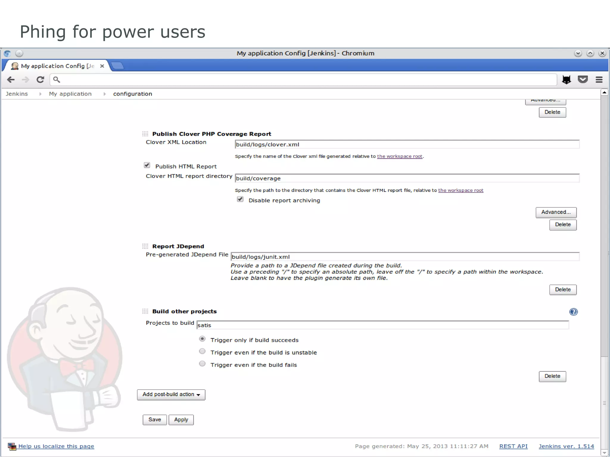Open the Help us localize this page link
Viewport: 610px width, 457px height.
tap(56, 446)
